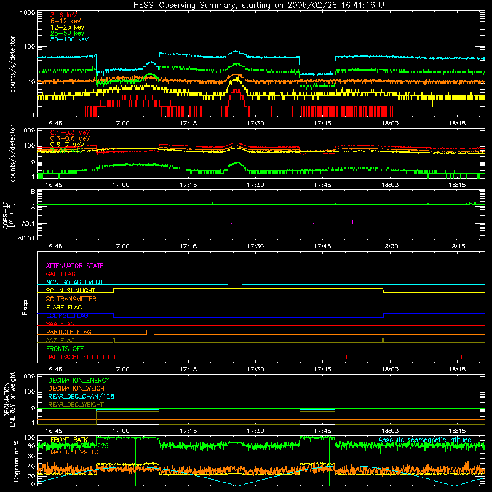The height and width of the screenshot is (492, 492).
Task: Select the SC_IN_SUNLIGHT flag label
Action: coord(71,290)
